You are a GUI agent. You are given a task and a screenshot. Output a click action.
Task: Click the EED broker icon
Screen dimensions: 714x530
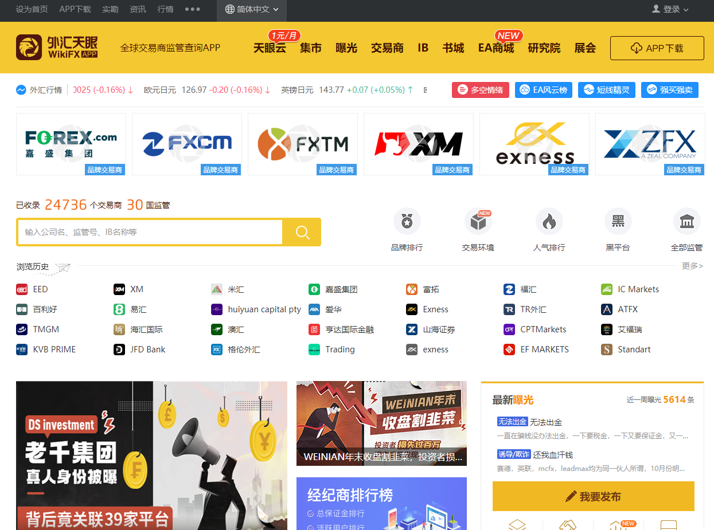coord(22,289)
